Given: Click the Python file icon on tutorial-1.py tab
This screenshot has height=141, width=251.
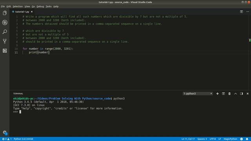Looking at the screenshot, I should 13,12.
